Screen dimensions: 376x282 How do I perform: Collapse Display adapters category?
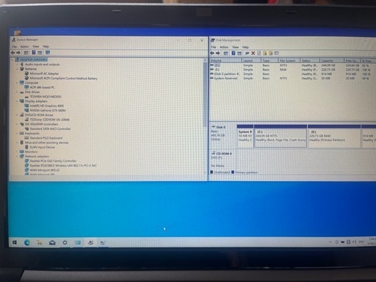click(18, 101)
